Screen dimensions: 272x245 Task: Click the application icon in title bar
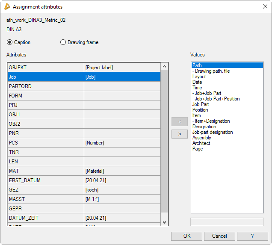pos(6,7)
